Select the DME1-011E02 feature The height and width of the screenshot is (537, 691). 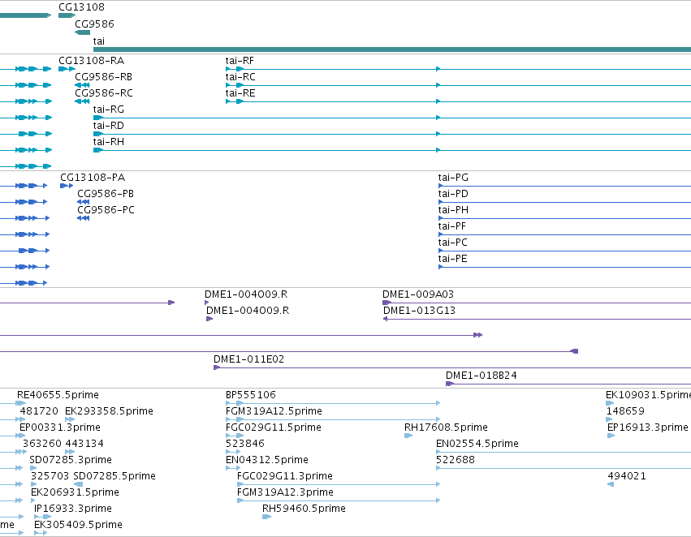[x=248, y=359]
